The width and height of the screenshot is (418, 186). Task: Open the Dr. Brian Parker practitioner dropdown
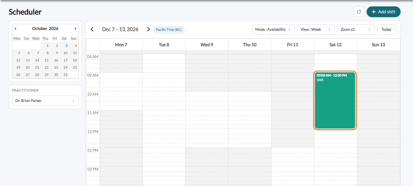pos(45,101)
